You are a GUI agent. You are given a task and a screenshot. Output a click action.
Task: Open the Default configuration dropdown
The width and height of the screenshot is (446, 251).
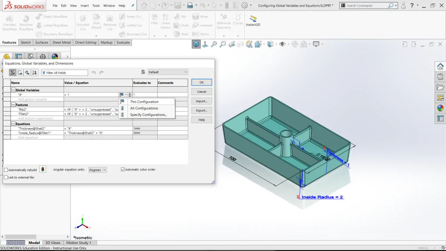[168, 72]
